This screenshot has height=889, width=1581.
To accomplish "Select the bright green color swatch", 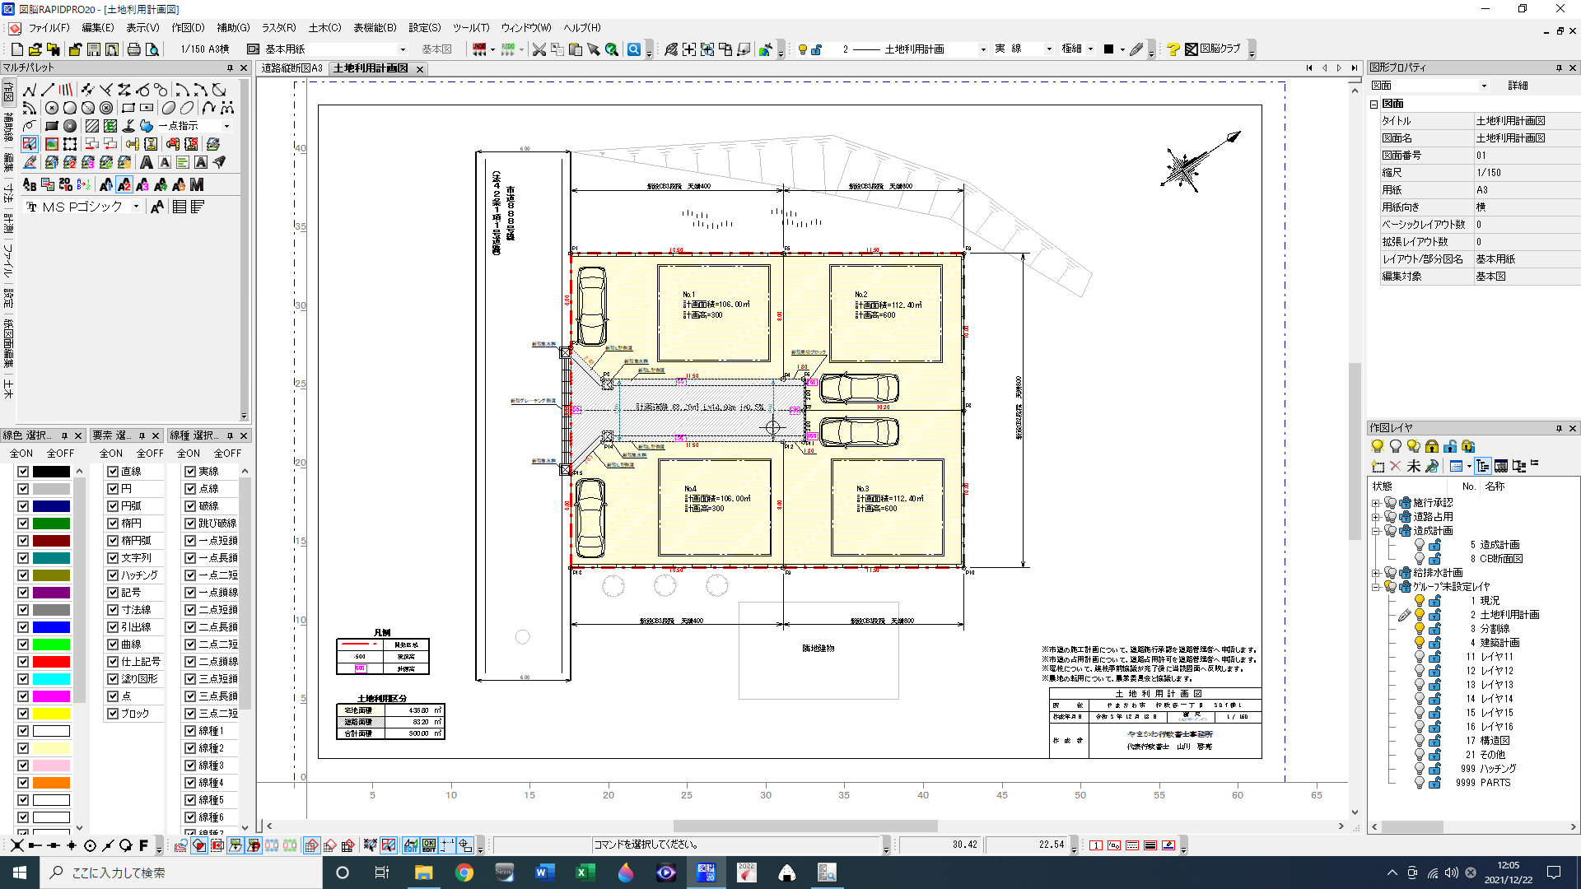I will 51,645.
